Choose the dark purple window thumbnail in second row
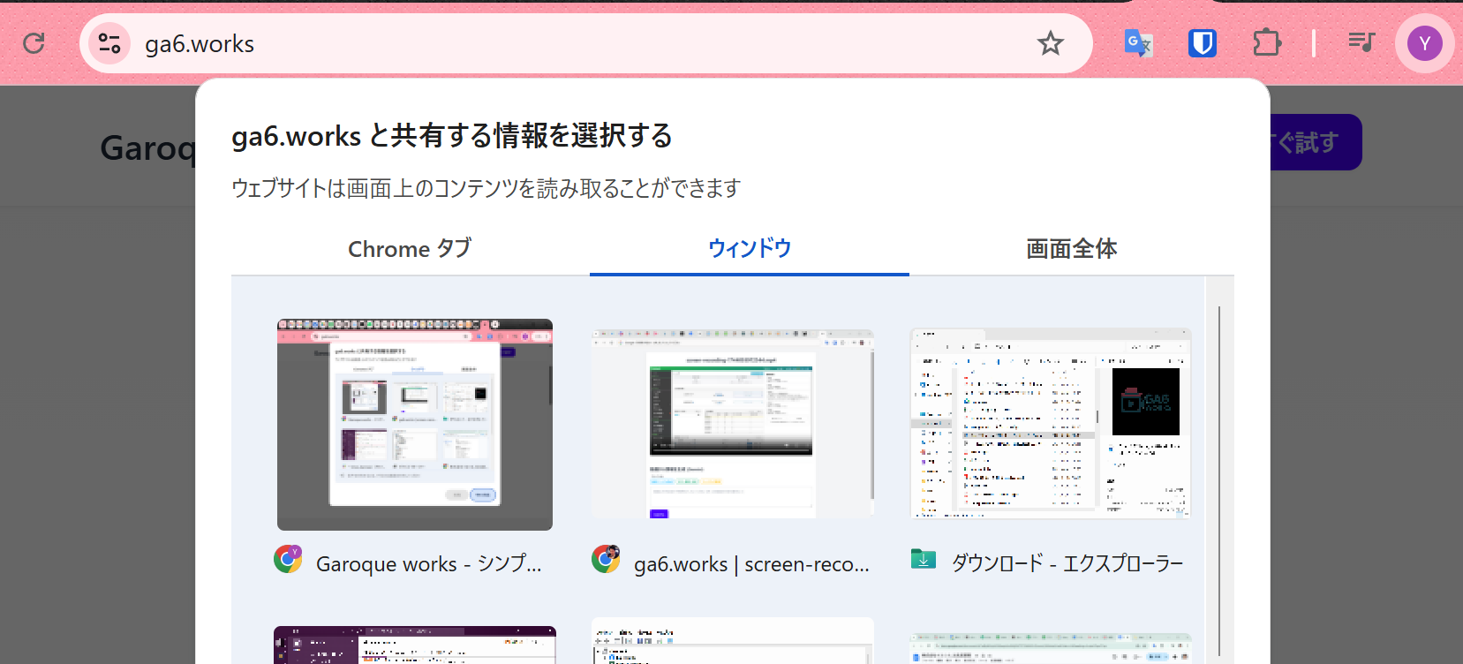This screenshot has height=664, width=1463. (415, 645)
